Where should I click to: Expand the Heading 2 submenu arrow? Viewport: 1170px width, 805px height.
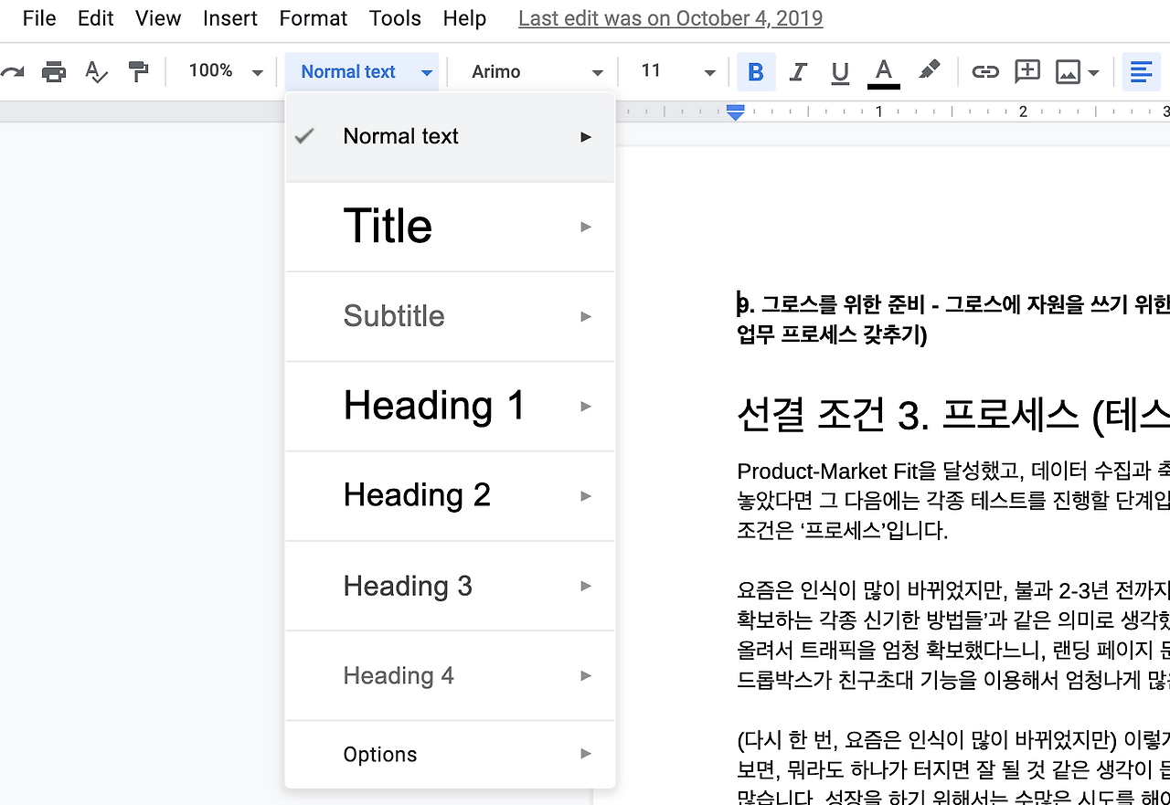point(586,496)
